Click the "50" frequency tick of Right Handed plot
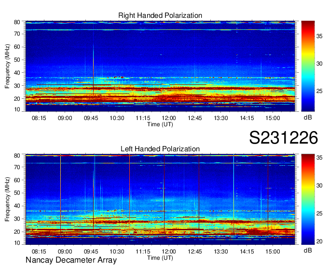This screenshot has height=266, width=328. (x=17, y=60)
